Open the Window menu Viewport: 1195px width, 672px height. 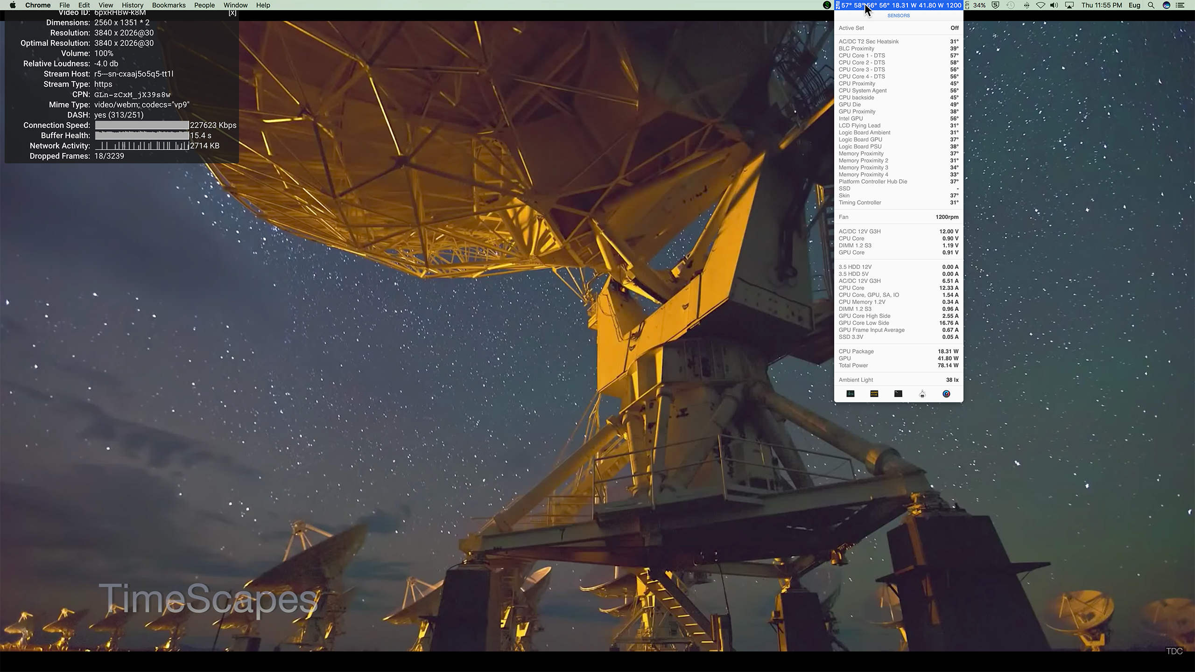click(236, 5)
